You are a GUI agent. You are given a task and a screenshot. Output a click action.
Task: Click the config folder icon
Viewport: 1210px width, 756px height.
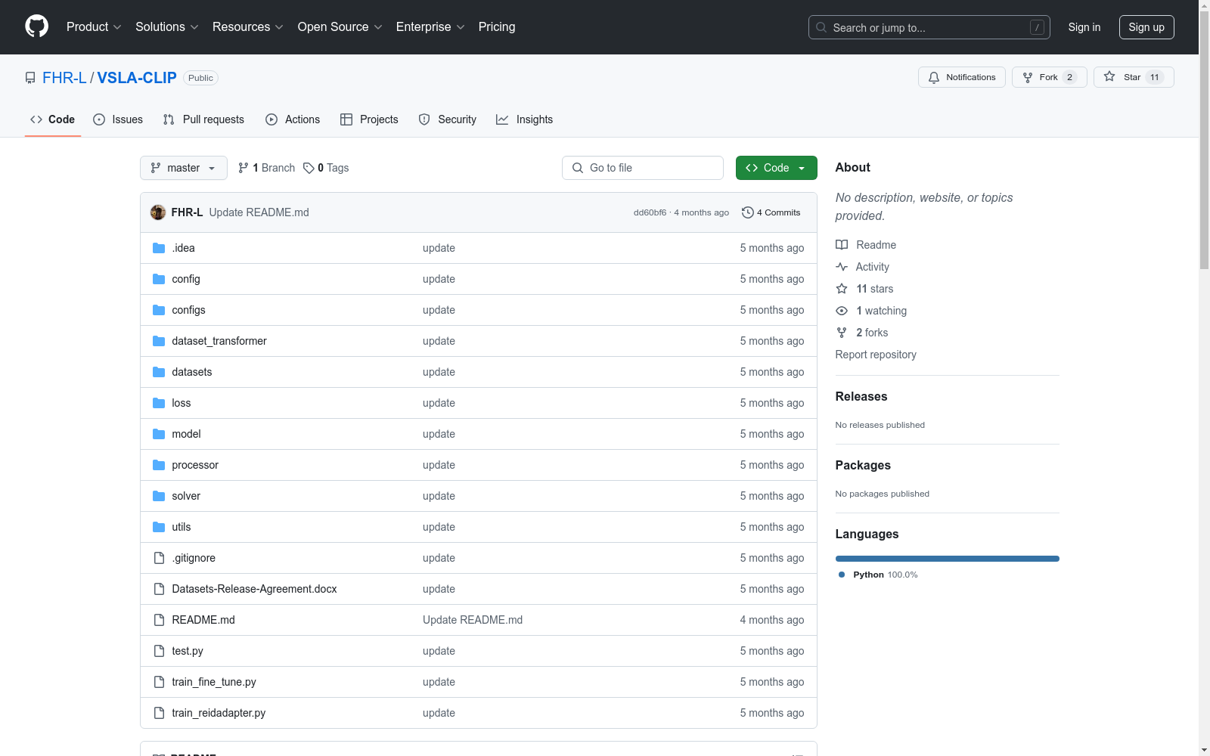159,279
